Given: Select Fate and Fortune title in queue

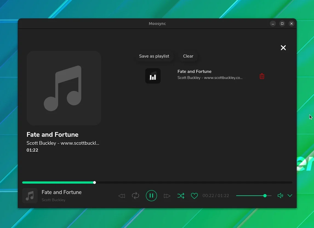Looking at the screenshot, I should (x=194, y=72).
